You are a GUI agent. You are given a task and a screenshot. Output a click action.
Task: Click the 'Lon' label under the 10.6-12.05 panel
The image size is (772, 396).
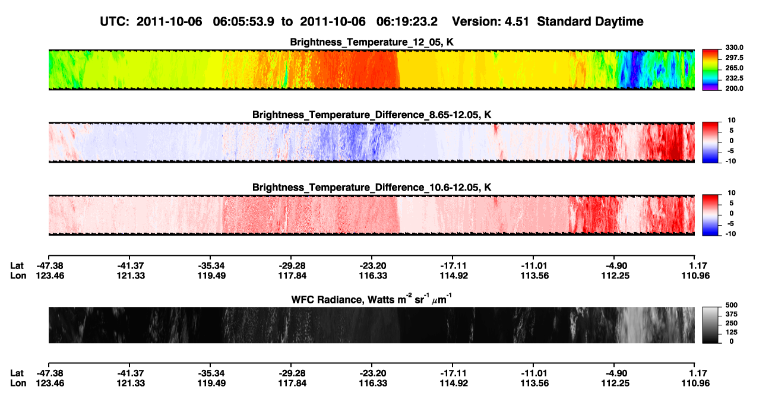[18, 275]
